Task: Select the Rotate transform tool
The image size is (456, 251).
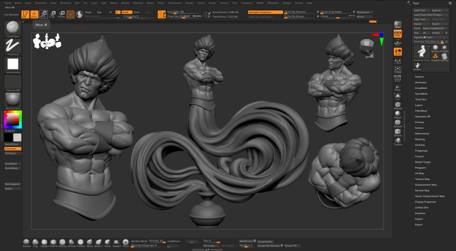Action: coord(61,14)
